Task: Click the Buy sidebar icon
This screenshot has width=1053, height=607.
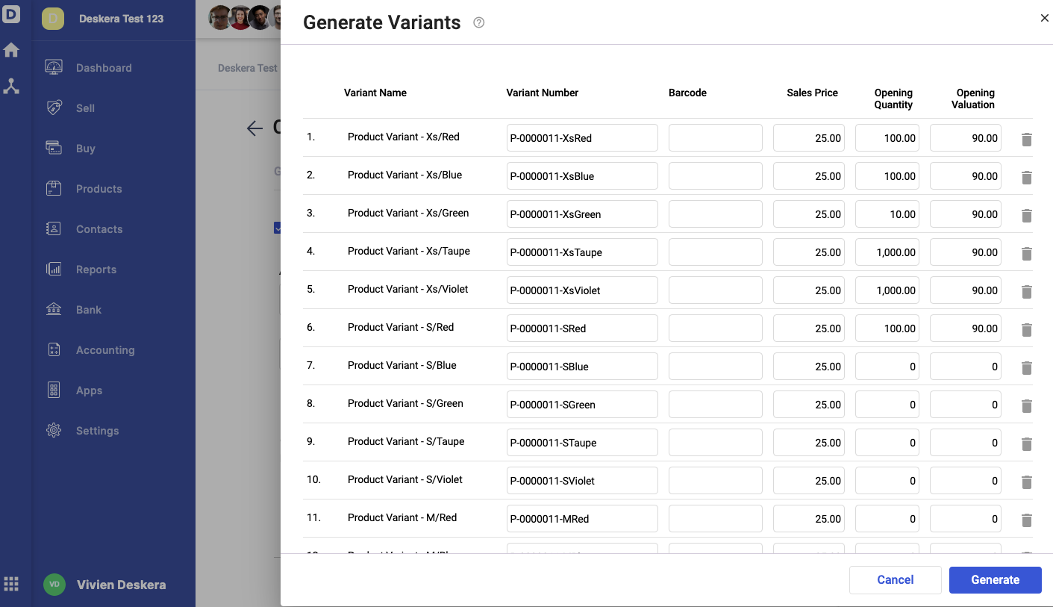Action: pyautogui.click(x=54, y=148)
